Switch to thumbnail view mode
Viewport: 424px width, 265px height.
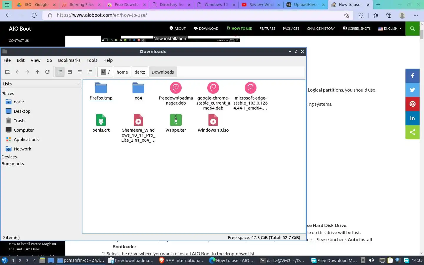[70, 72]
